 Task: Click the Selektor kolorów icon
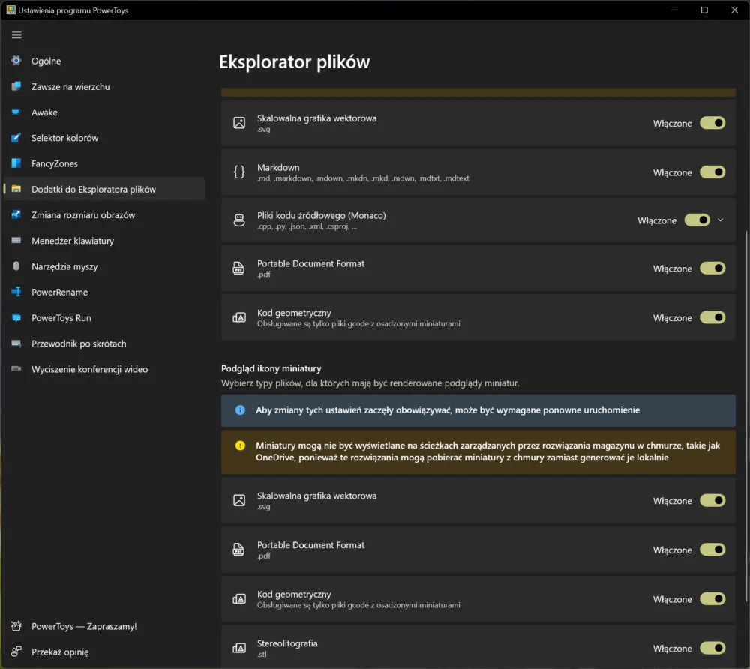(x=16, y=138)
